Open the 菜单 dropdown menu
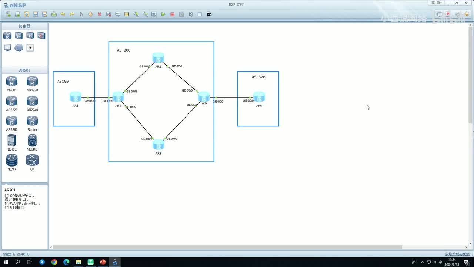This screenshot has width=474, height=267. point(437,3)
